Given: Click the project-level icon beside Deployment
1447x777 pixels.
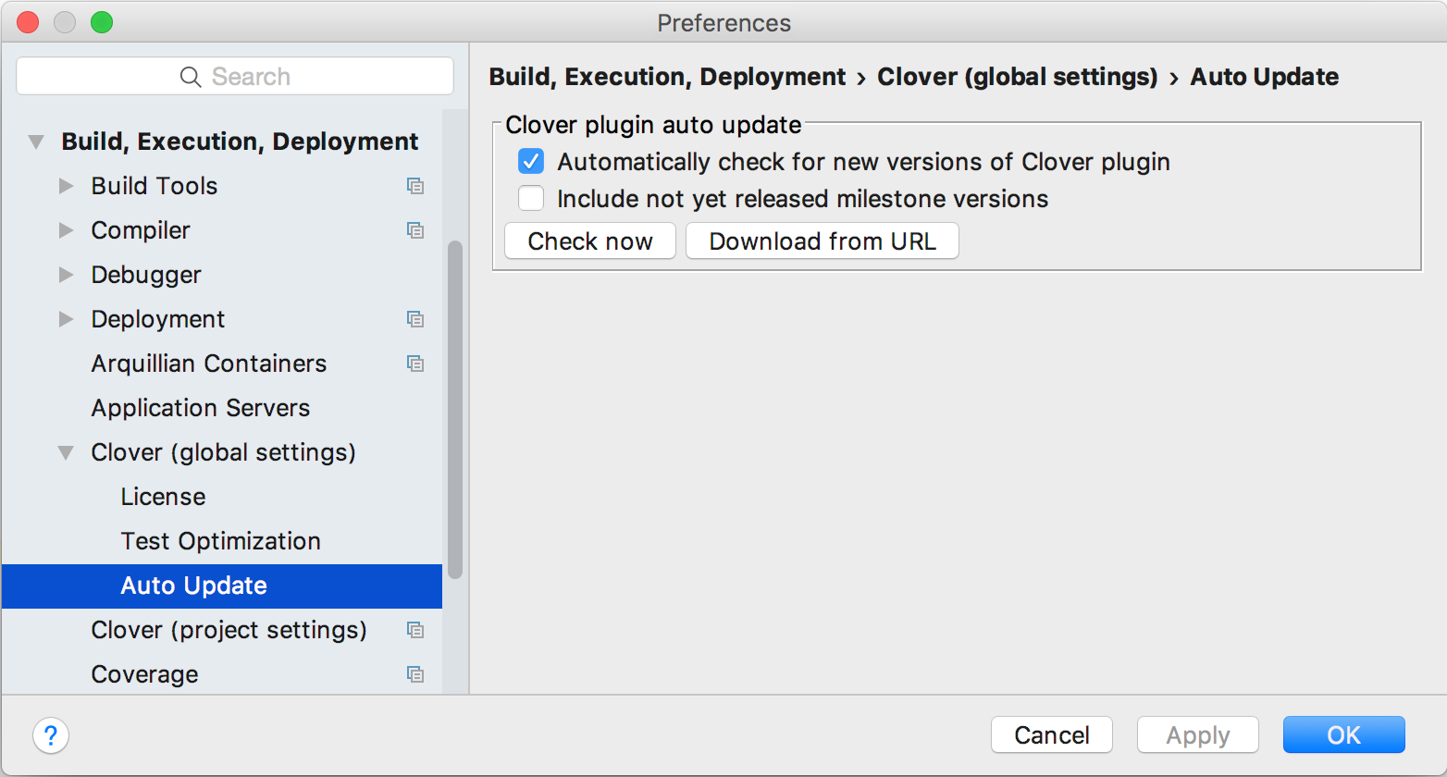Looking at the screenshot, I should [x=415, y=319].
